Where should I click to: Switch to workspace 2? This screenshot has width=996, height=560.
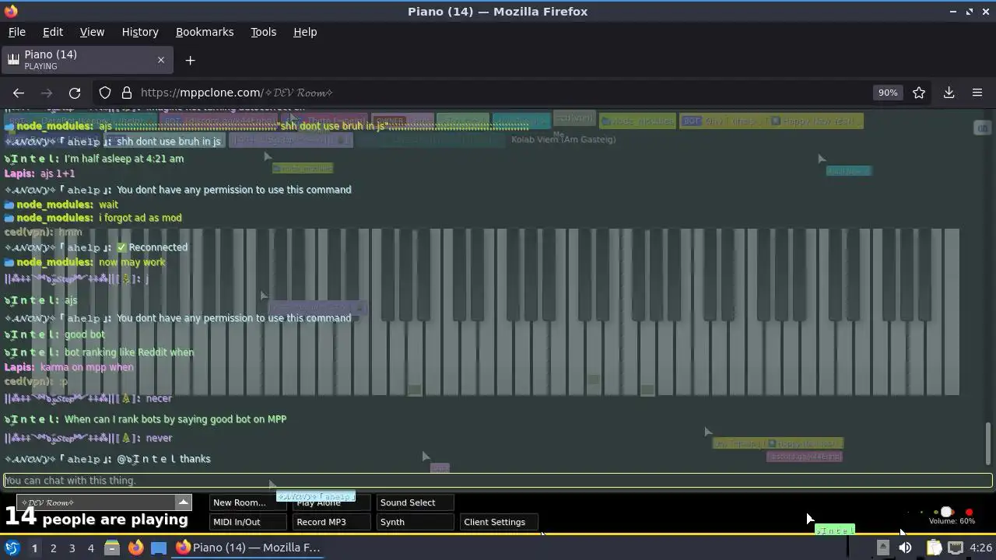53,548
